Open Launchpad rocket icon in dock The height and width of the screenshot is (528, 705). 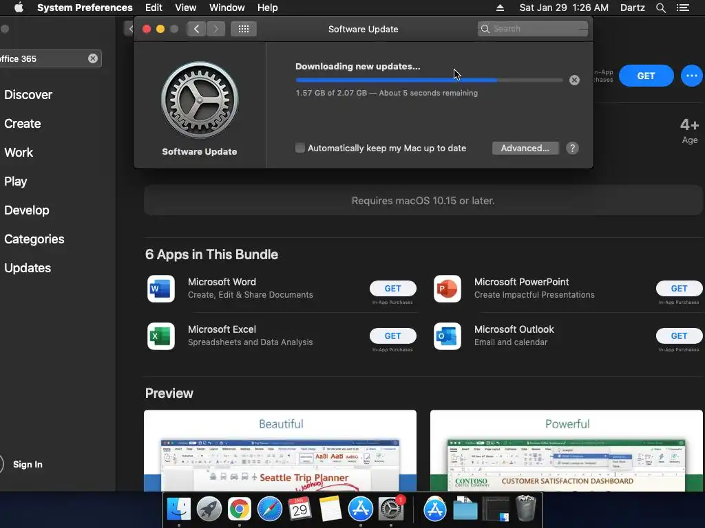tap(209, 509)
